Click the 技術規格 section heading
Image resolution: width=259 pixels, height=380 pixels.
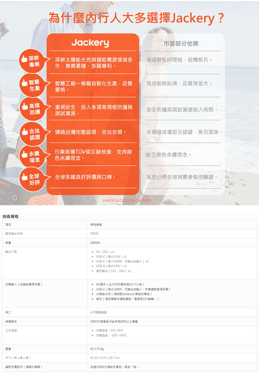(x=10, y=216)
